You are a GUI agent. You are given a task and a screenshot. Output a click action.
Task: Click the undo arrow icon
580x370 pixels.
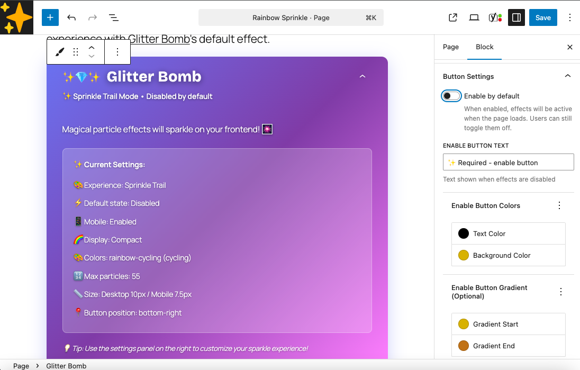pos(71,17)
